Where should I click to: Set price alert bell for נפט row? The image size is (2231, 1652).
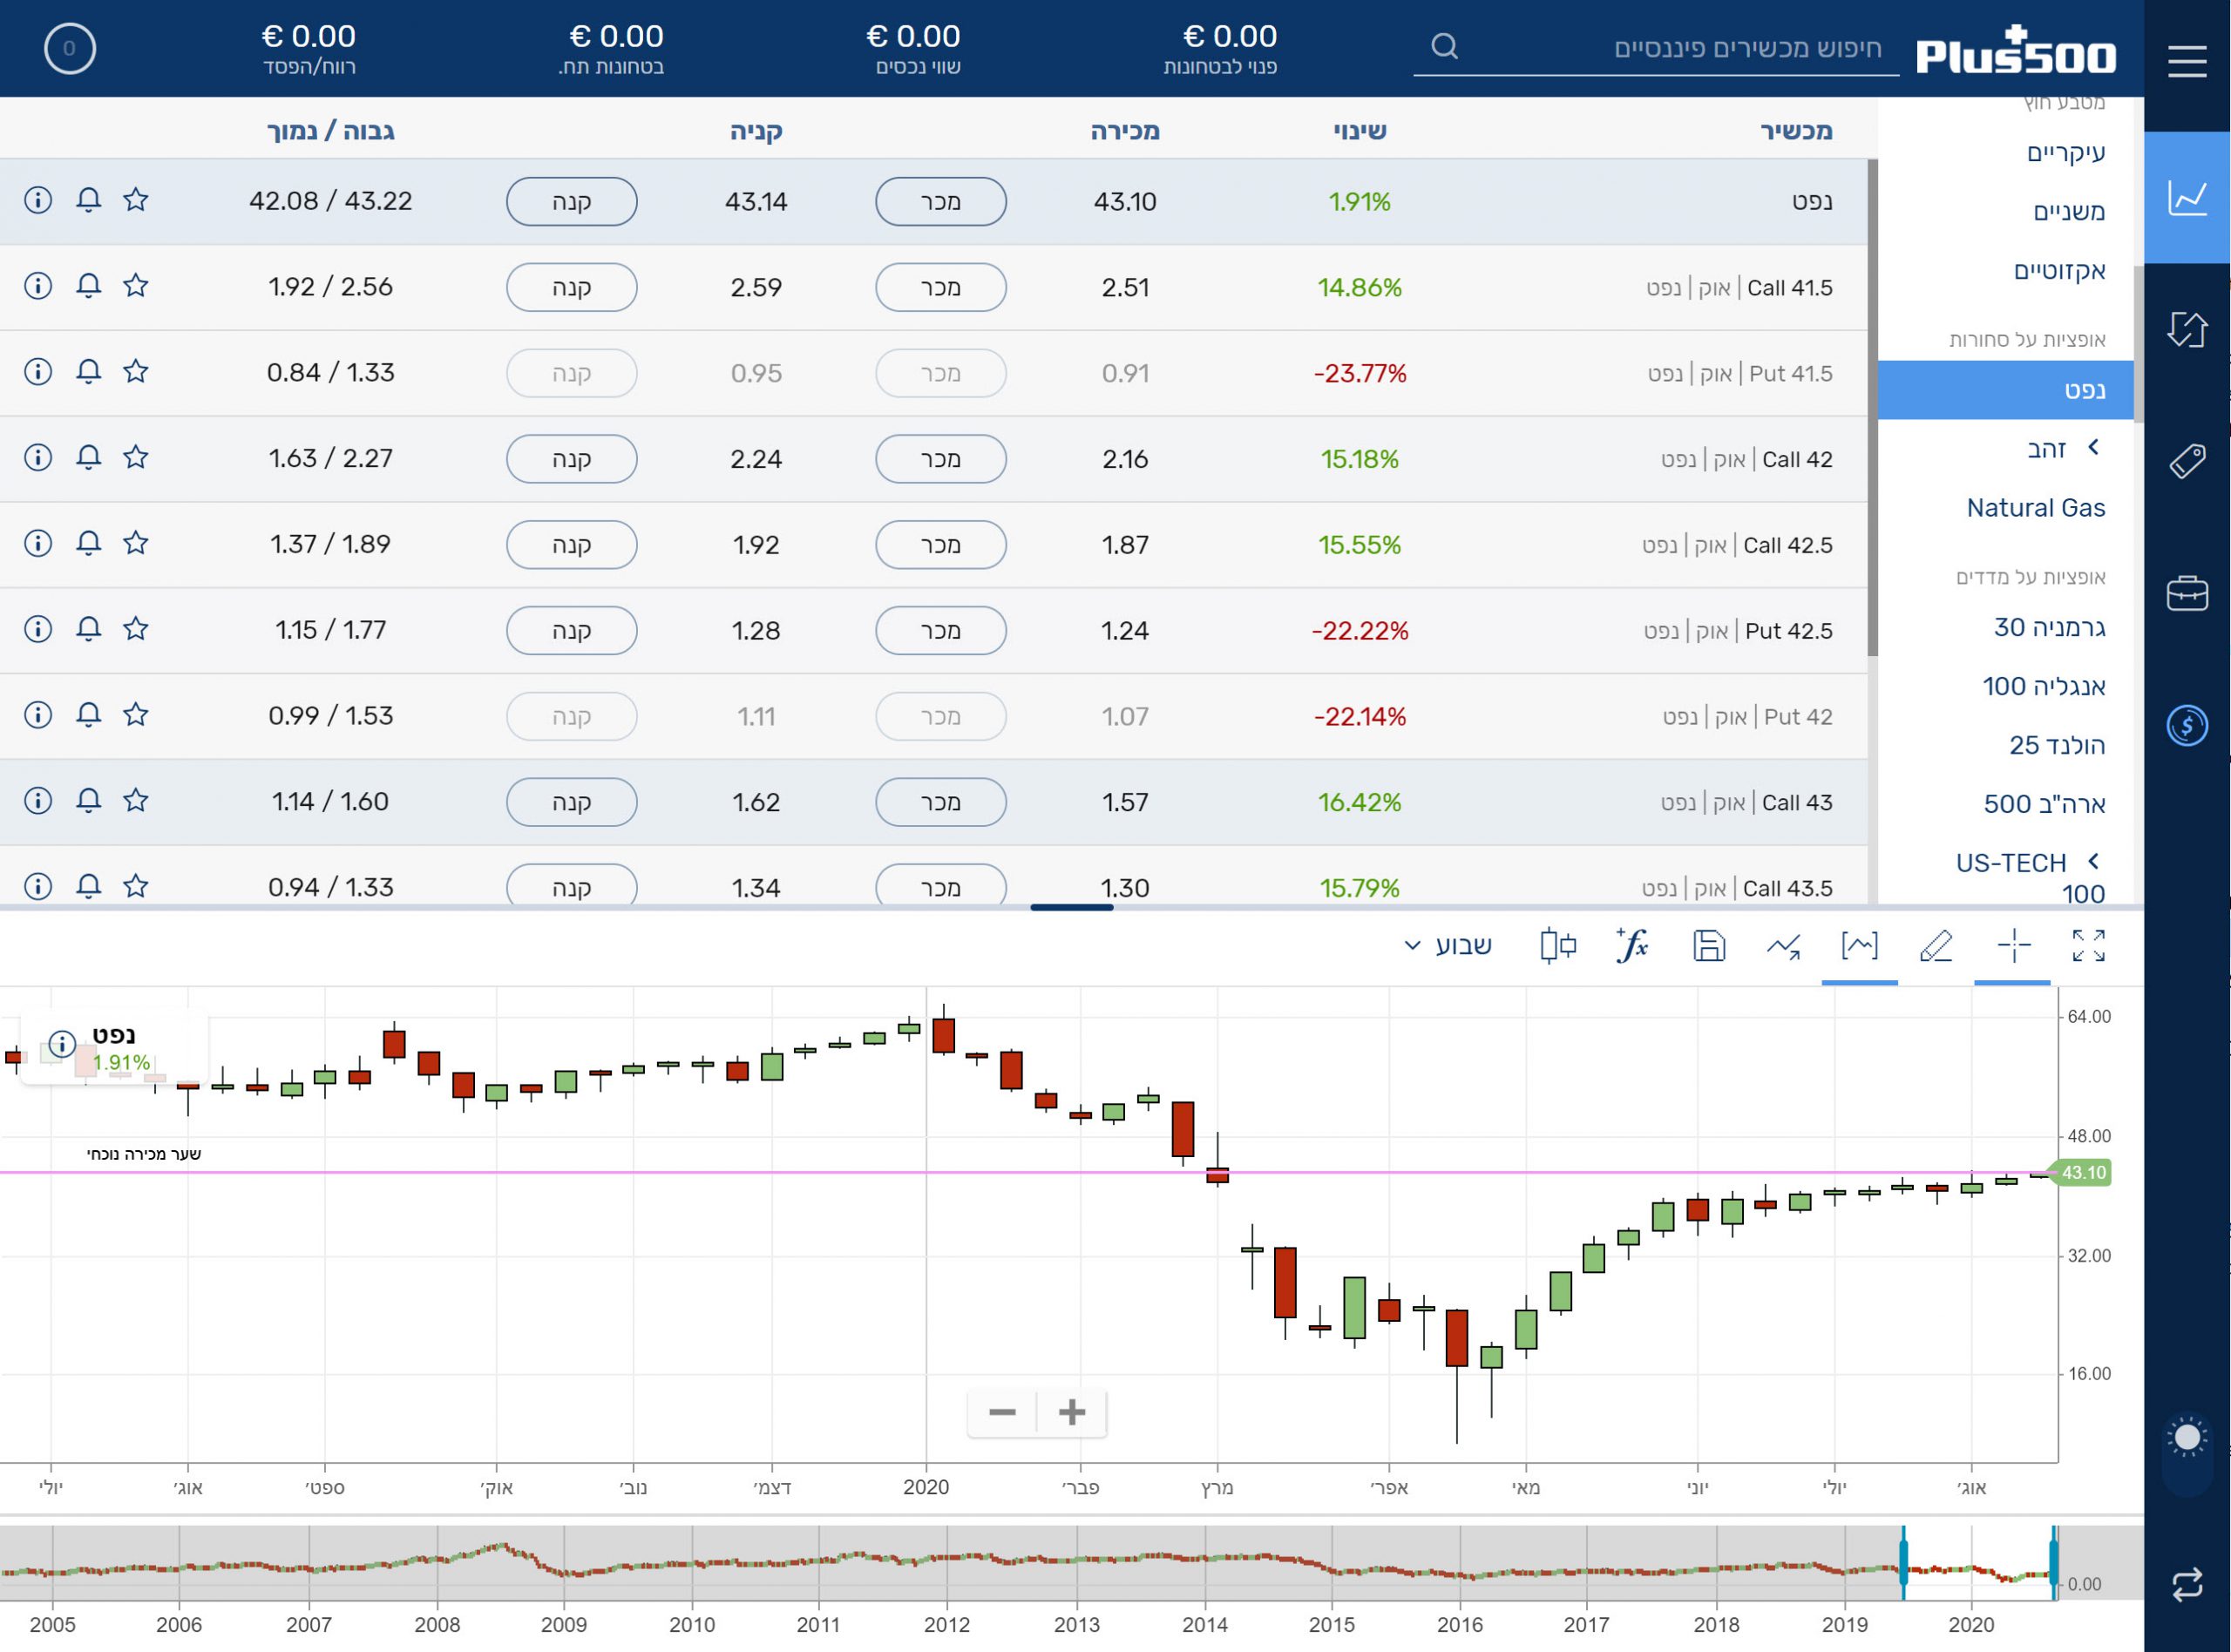(x=88, y=200)
